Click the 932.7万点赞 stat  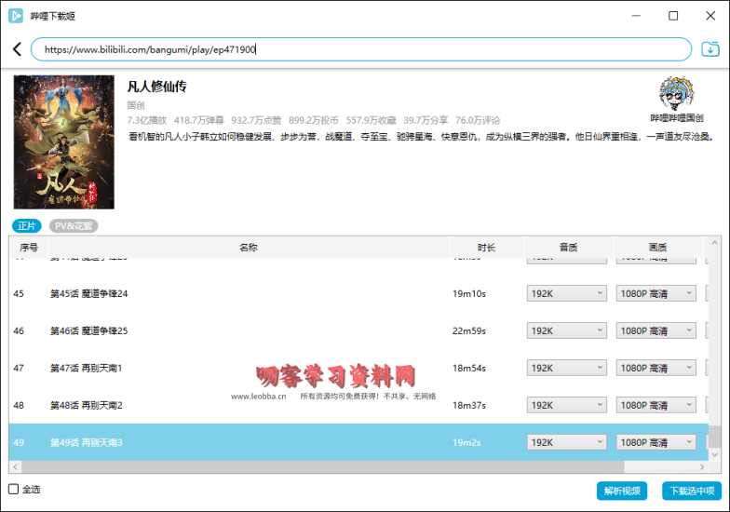click(257, 121)
